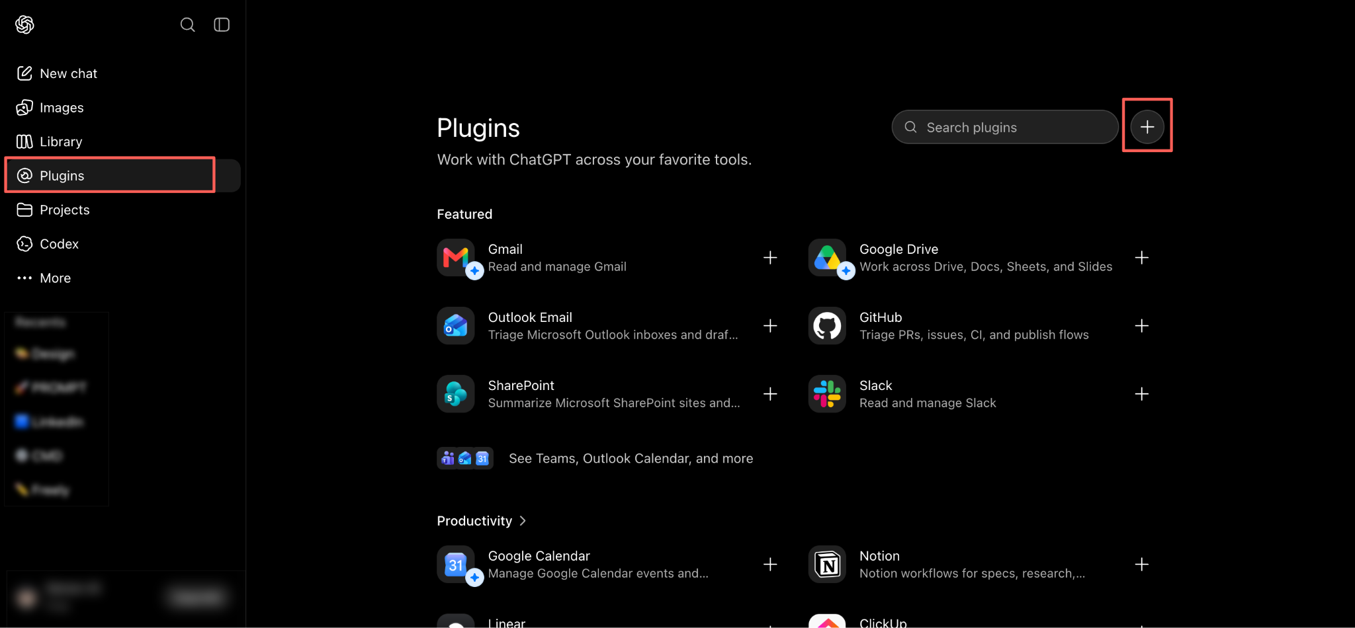Click the Teams and calendar icons cluster

tap(465, 458)
